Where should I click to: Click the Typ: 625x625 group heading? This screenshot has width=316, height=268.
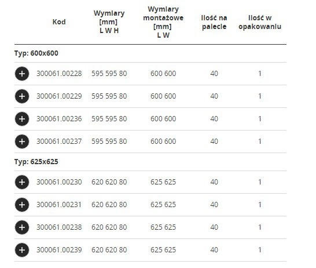pyautogui.click(x=36, y=162)
